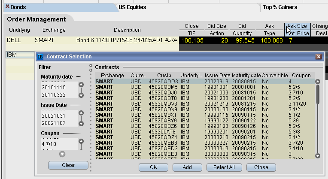The width and height of the screenshot is (328, 179).
Task: Click the Curre... currency column header
Action: tap(139, 76)
